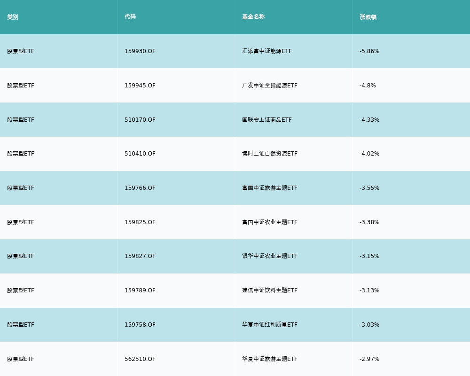Select fund code 159758.OF
Viewport: 470px width, 376px height.
[x=140, y=325]
